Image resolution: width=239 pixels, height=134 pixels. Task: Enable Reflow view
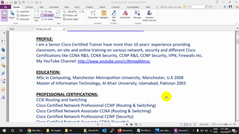[58, 15]
